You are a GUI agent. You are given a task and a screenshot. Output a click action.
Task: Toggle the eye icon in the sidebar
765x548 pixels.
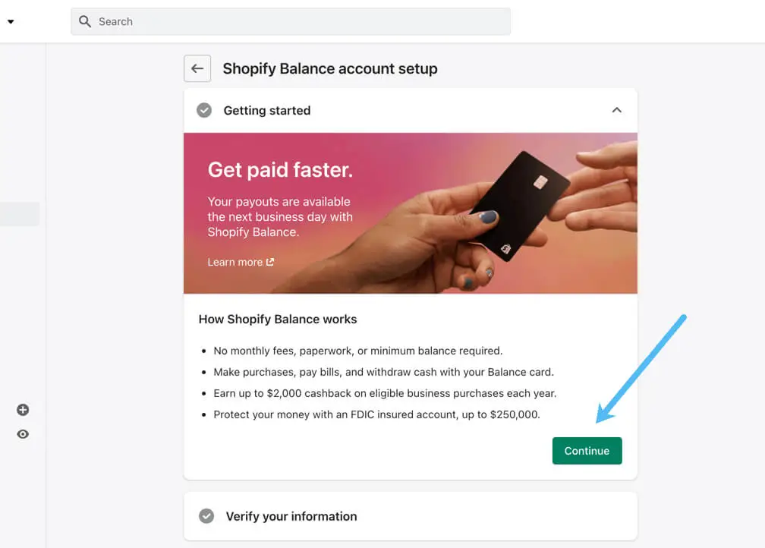click(x=23, y=434)
